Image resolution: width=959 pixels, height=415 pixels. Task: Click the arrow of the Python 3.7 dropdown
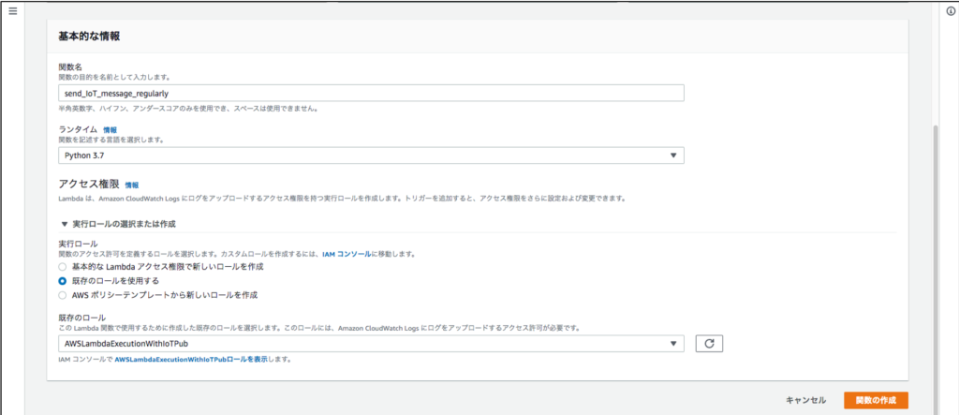[x=672, y=156]
